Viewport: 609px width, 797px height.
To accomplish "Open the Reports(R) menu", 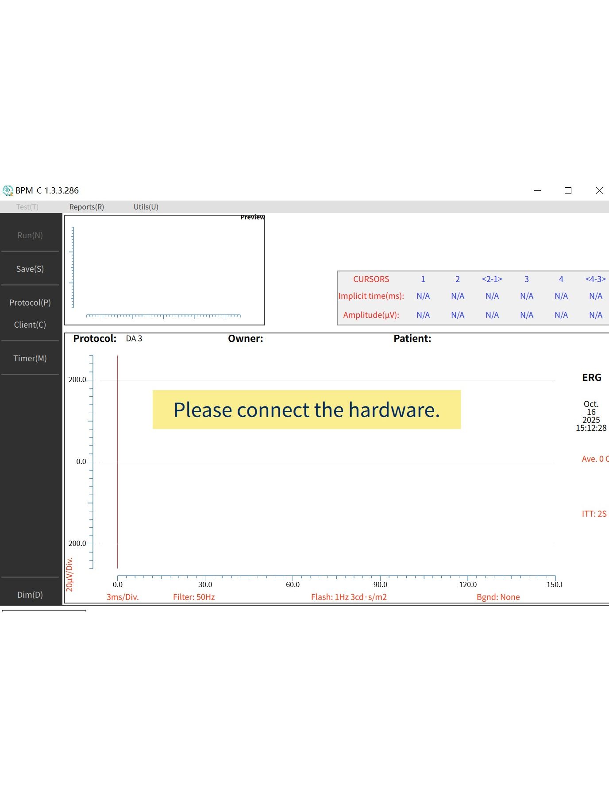I will (x=87, y=207).
